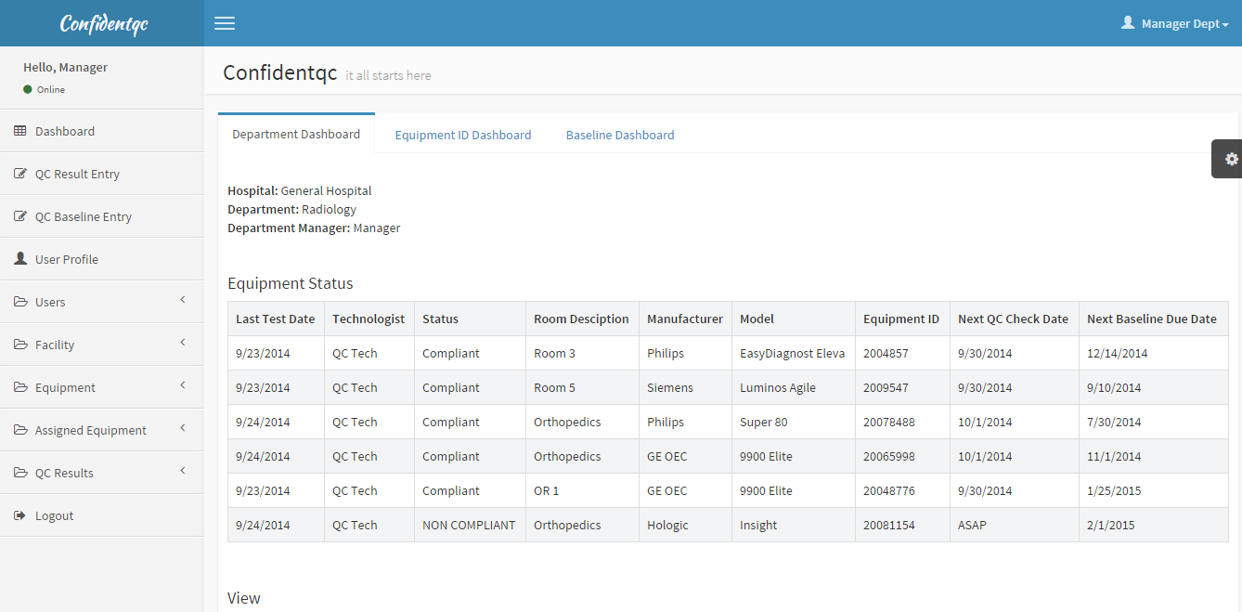Click the QC Baseline Entry edit icon
This screenshot has width=1242, height=612.
point(20,216)
